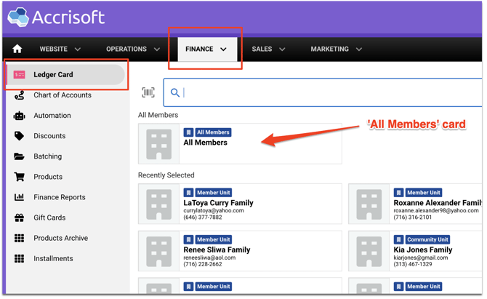This screenshot has height=299, width=487.
Task: Open the Marketing menu
Action: (x=336, y=49)
